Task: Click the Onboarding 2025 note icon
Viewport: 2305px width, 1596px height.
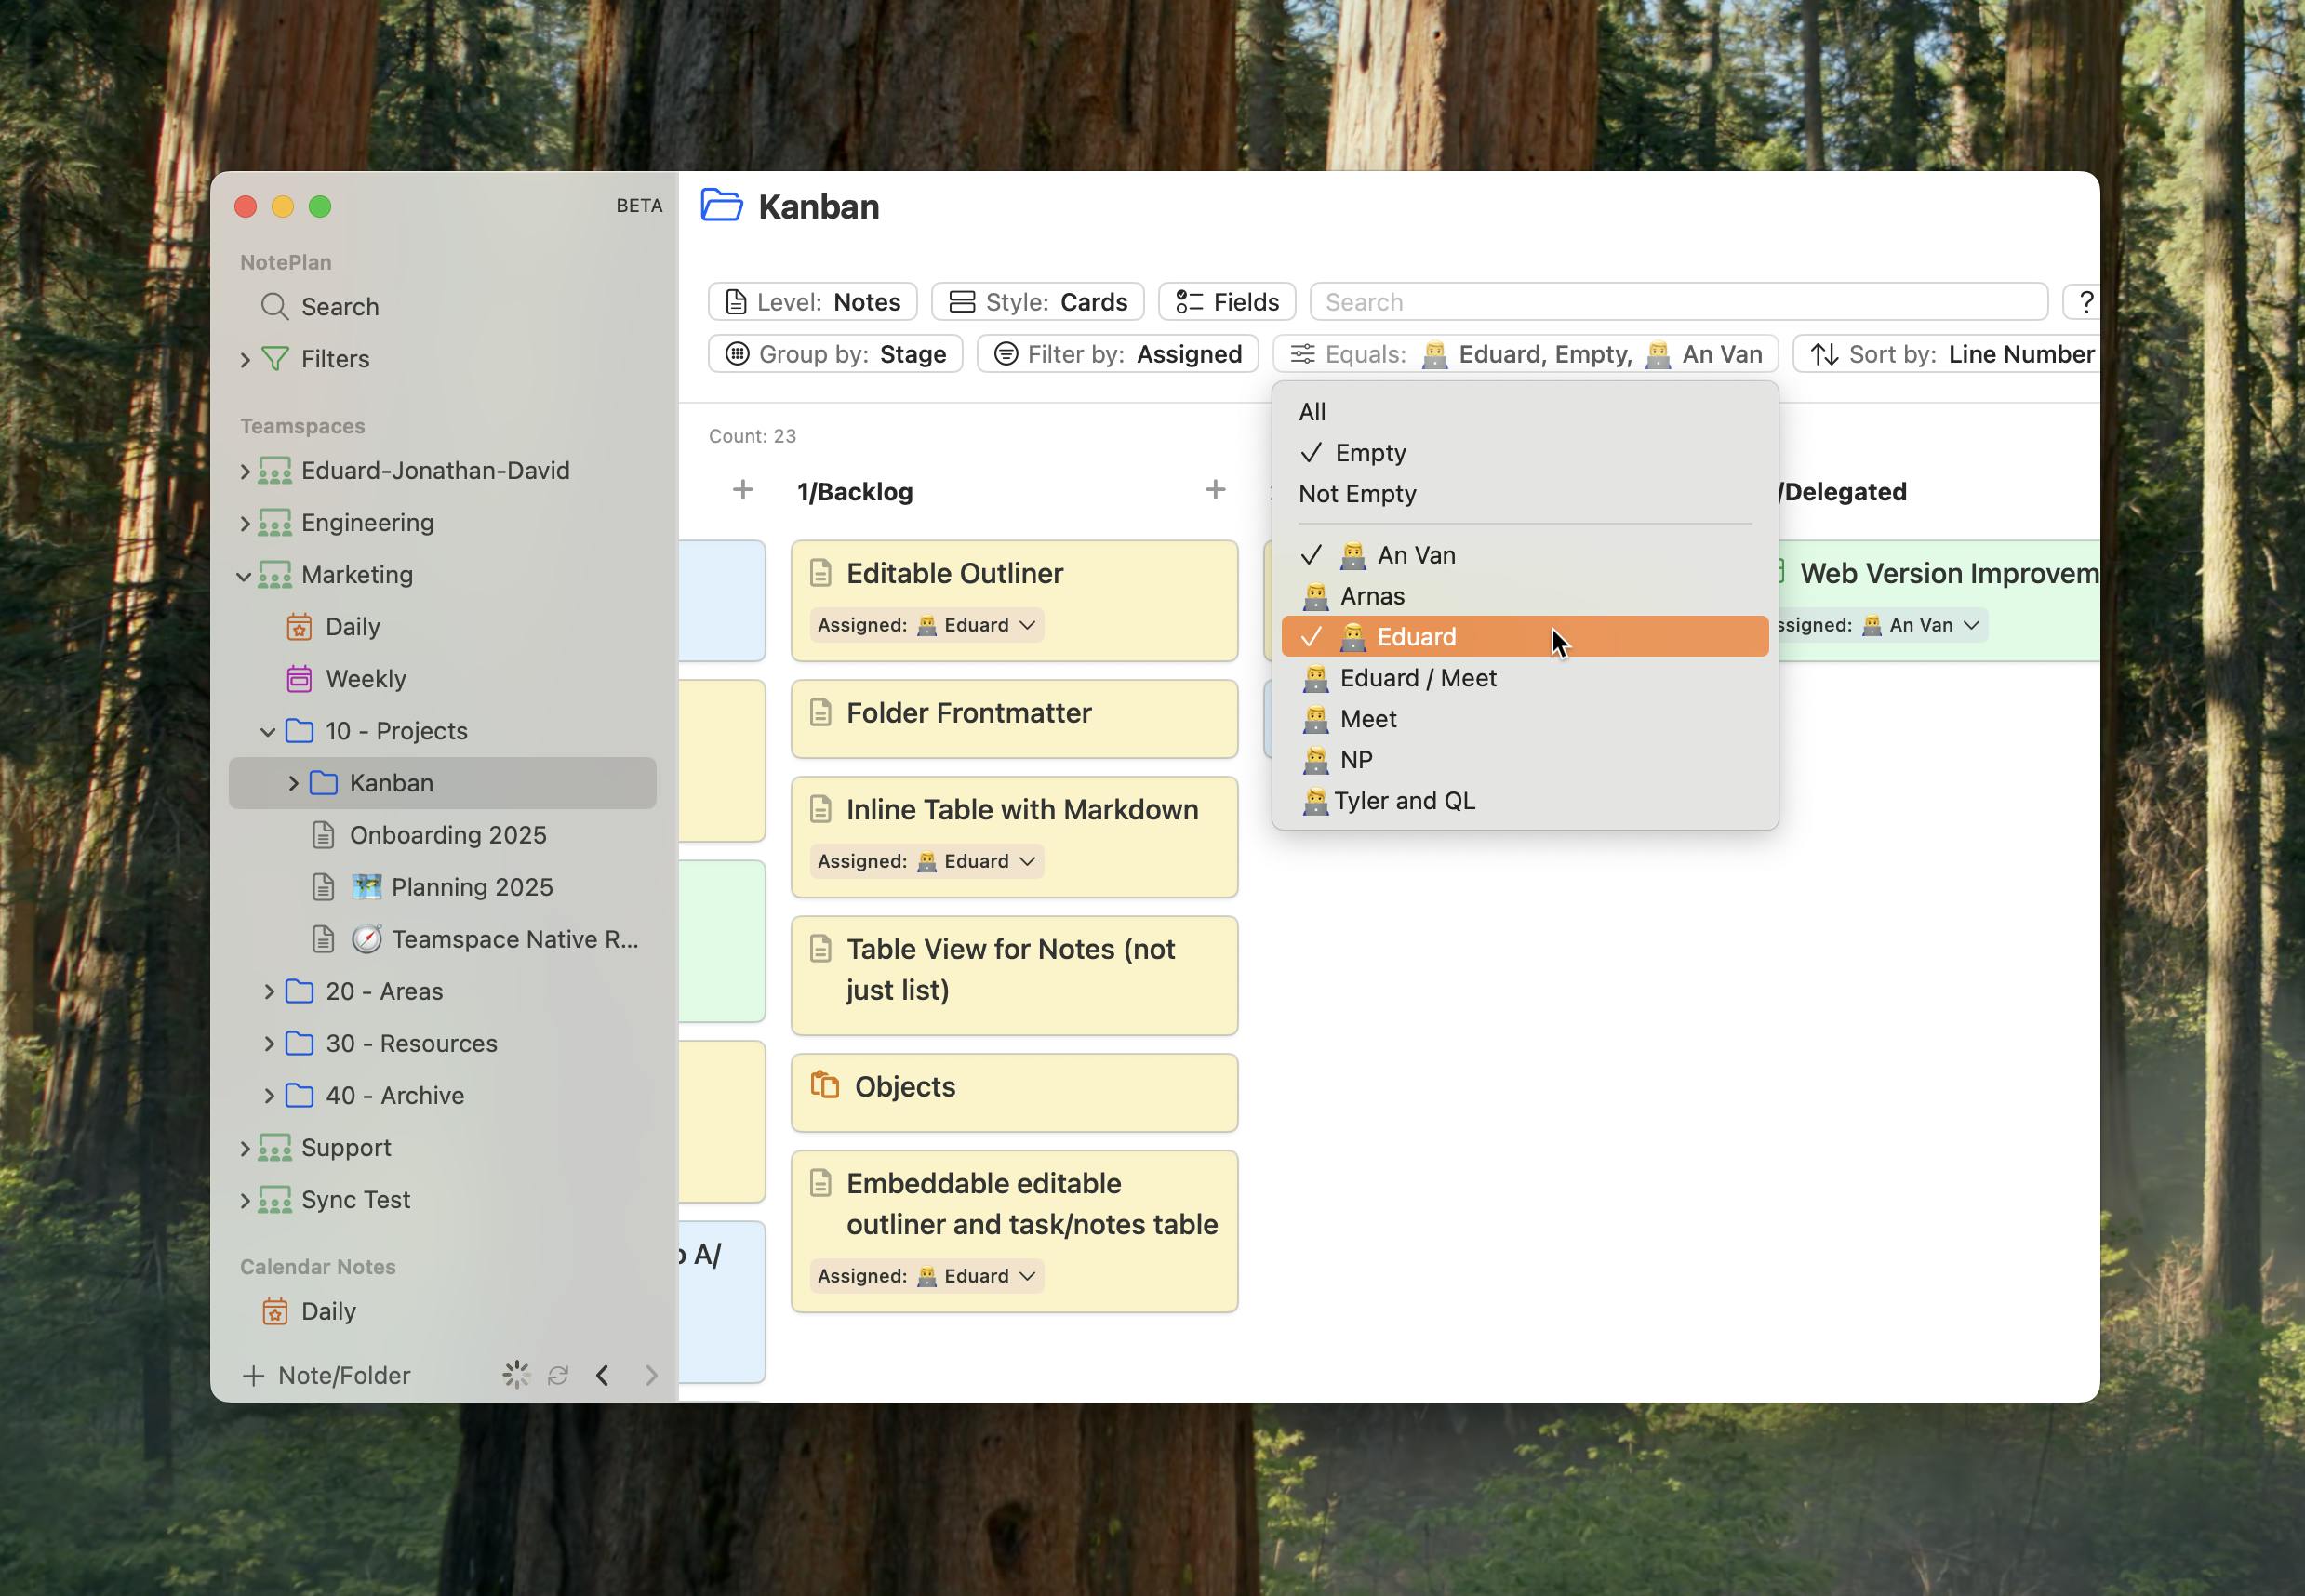Action: (322, 834)
